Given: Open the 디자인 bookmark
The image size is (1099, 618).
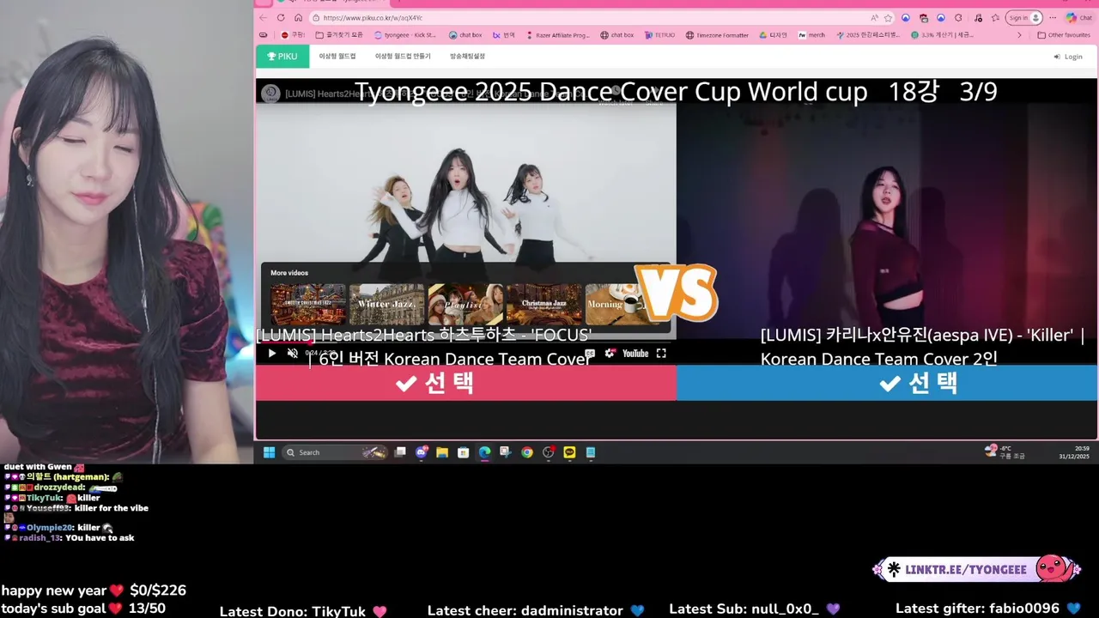Looking at the screenshot, I should [x=773, y=35].
